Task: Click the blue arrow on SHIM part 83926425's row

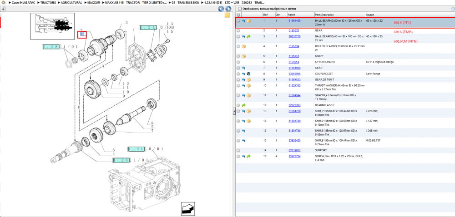Action: [x=243, y=141]
